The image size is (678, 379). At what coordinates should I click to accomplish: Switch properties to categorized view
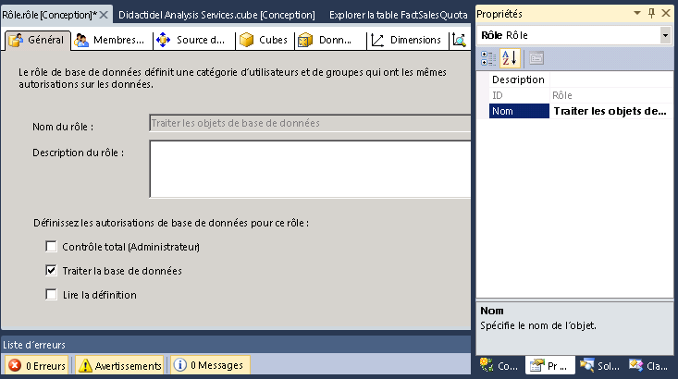pyautogui.click(x=490, y=58)
